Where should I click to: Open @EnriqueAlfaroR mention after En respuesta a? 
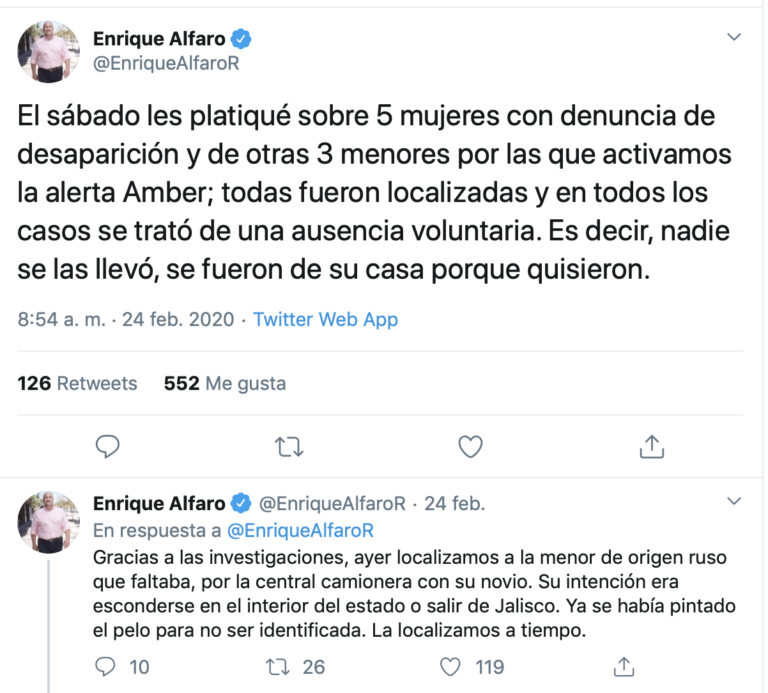(300, 531)
